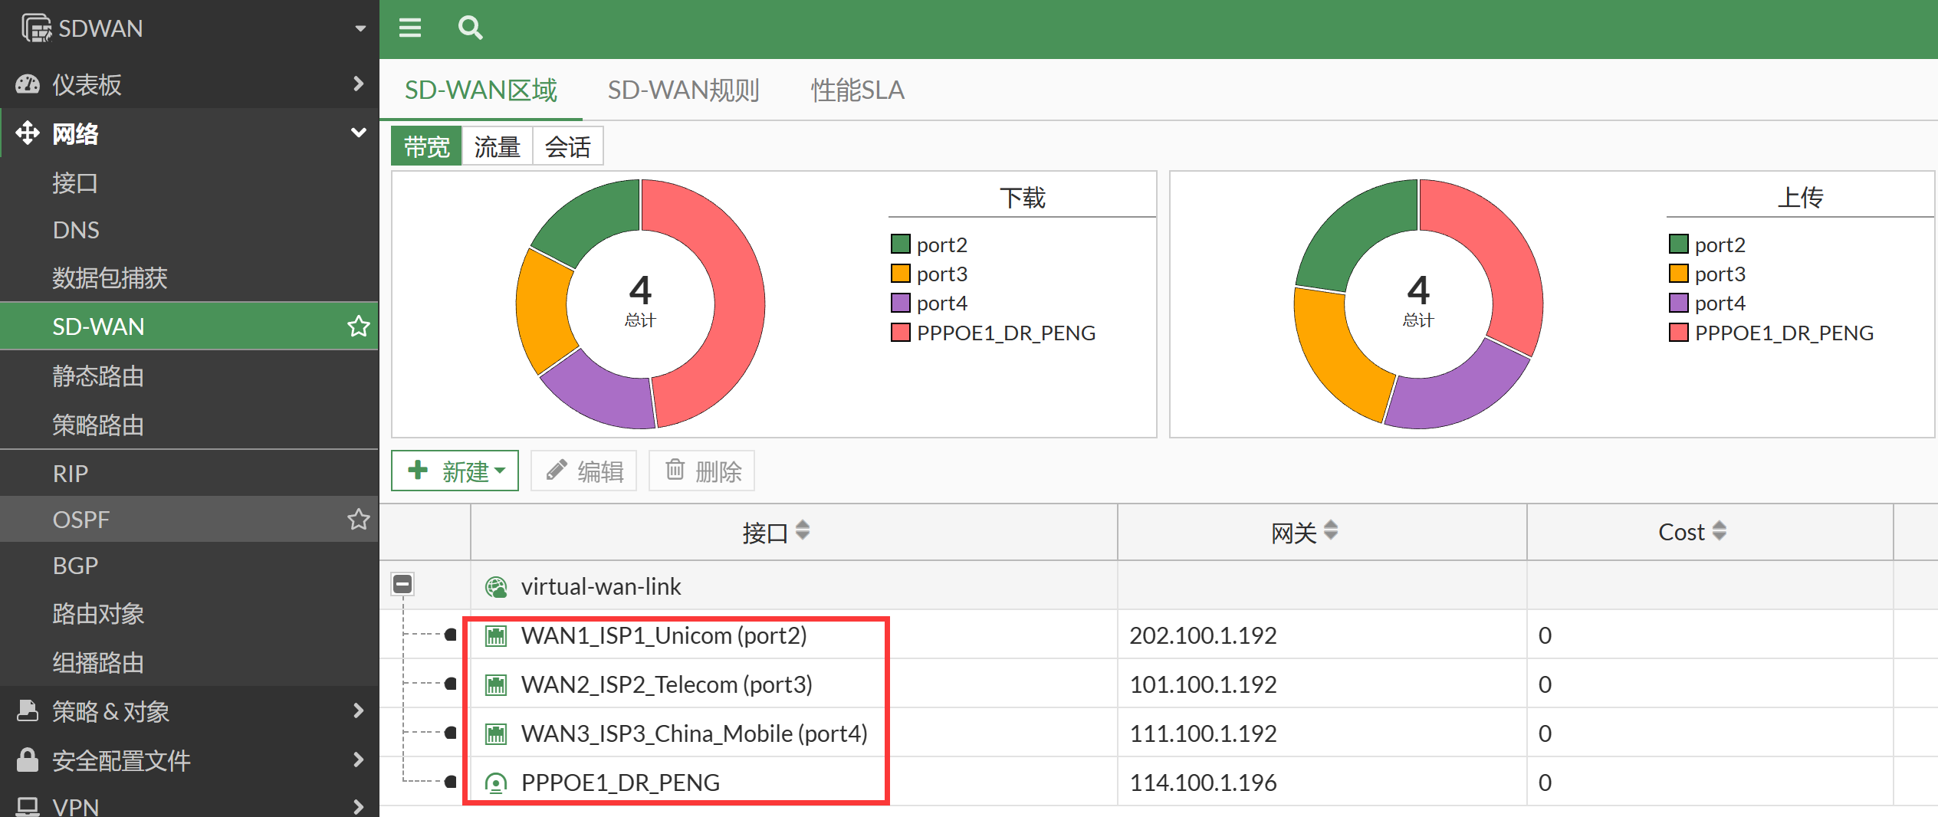The width and height of the screenshot is (1938, 817).
Task: Click the favorite star next to SD-WAN
Action: coord(358,326)
